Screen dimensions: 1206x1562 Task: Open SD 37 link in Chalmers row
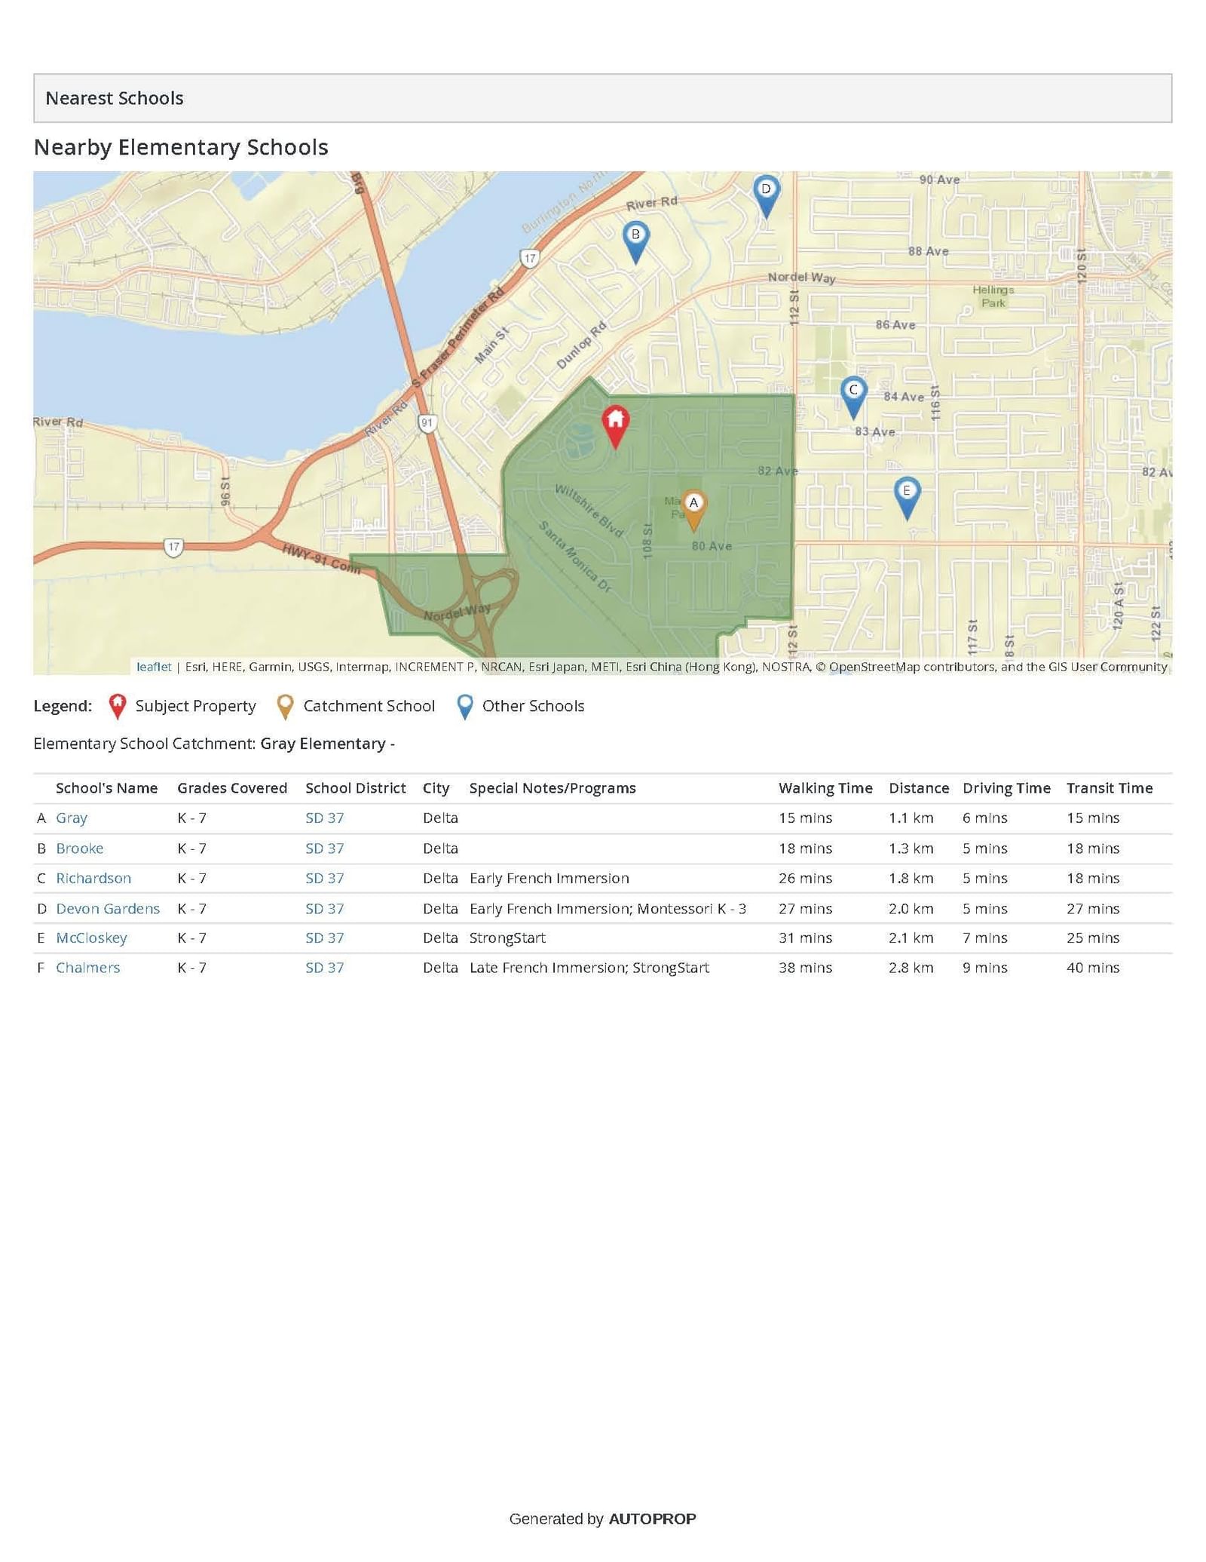tap(325, 967)
